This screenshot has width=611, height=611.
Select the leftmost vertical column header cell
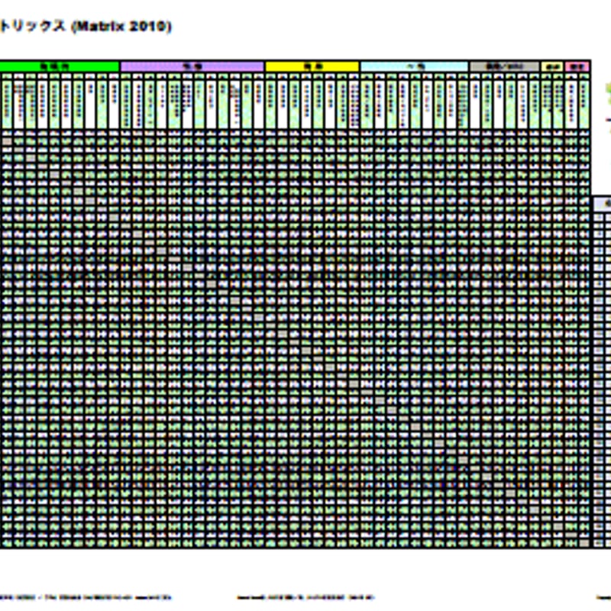(x=6, y=103)
